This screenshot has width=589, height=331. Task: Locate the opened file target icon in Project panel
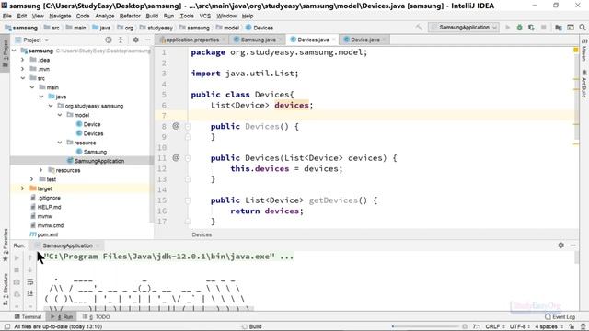pos(109,40)
